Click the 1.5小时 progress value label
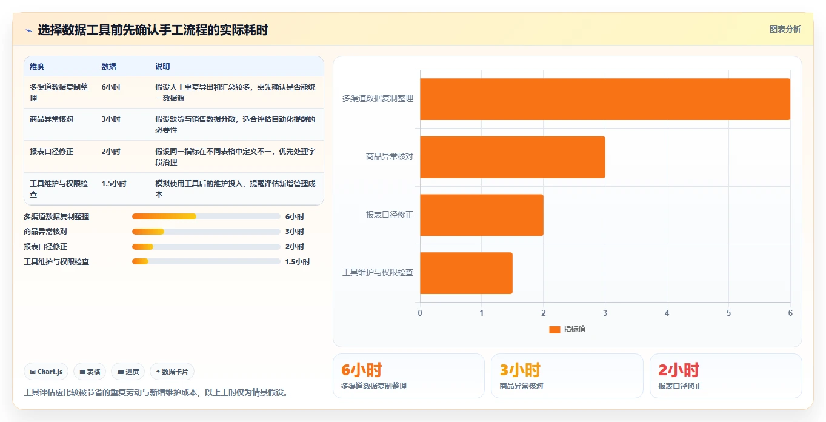The image size is (826, 422). pyautogui.click(x=298, y=262)
